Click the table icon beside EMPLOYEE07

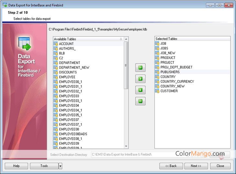click(56, 120)
